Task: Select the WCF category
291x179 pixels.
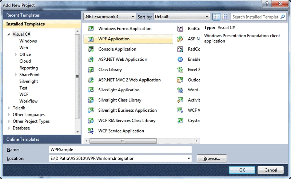Action: (x=24, y=94)
